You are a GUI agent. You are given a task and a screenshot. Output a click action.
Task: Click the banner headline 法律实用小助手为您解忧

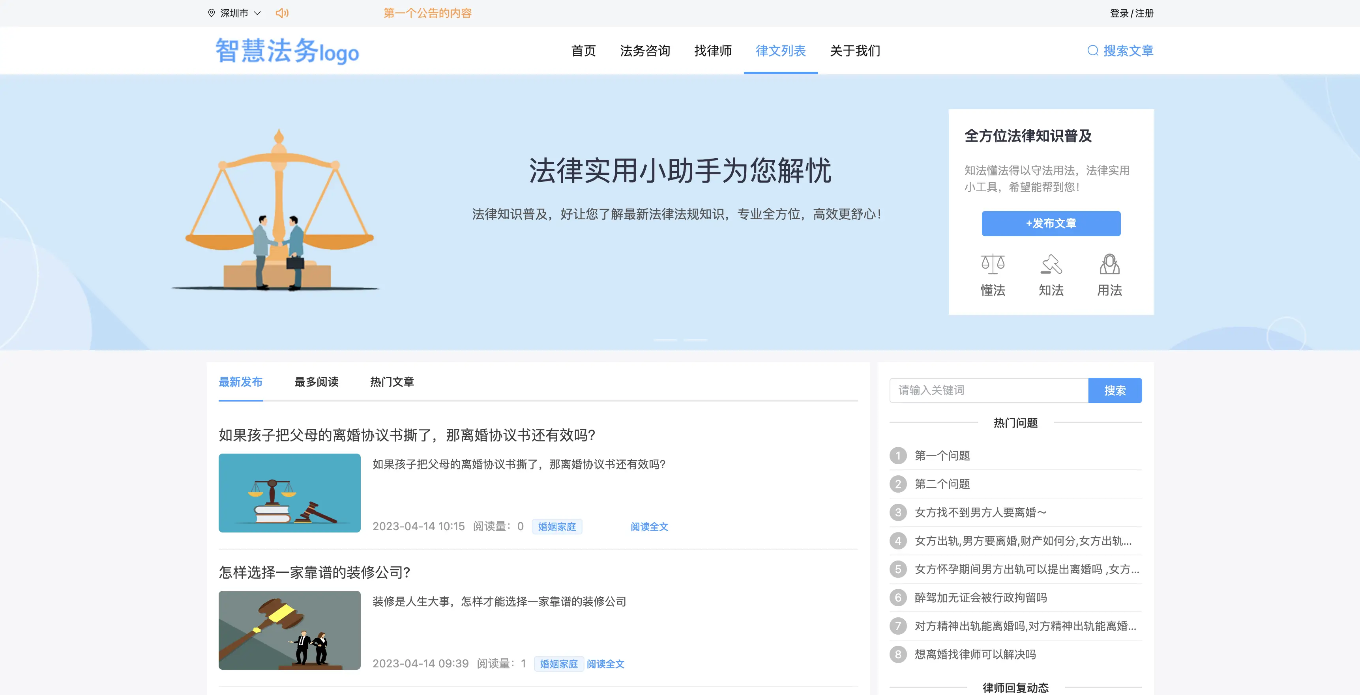pyautogui.click(x=680, y=170)
